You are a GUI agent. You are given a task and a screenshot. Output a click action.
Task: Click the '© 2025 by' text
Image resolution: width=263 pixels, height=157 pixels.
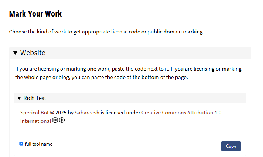[x=62, y=113]
